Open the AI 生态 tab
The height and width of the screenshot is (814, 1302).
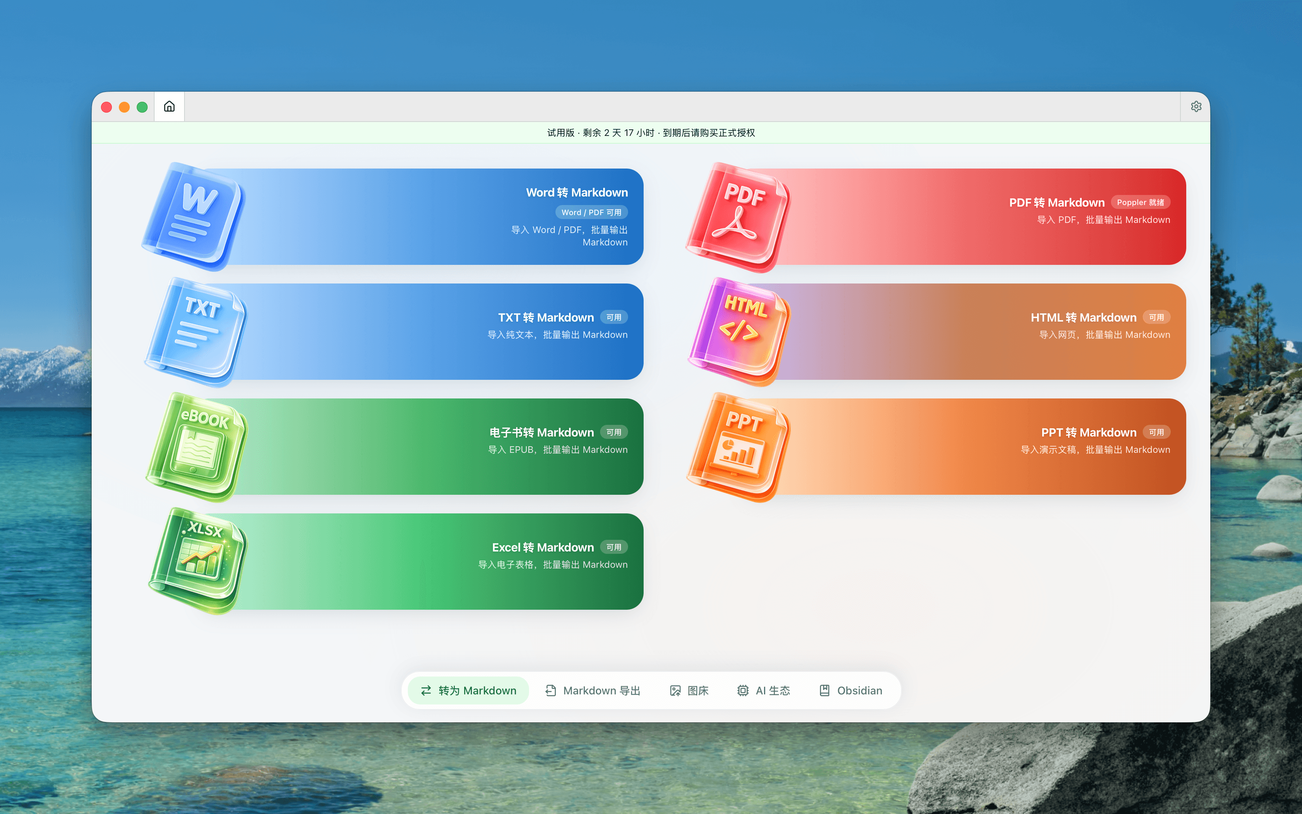tap(764, 690)
